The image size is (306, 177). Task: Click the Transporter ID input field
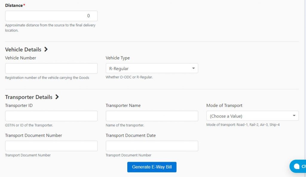click(51, 116)
